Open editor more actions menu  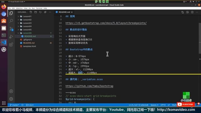[197, 12]
